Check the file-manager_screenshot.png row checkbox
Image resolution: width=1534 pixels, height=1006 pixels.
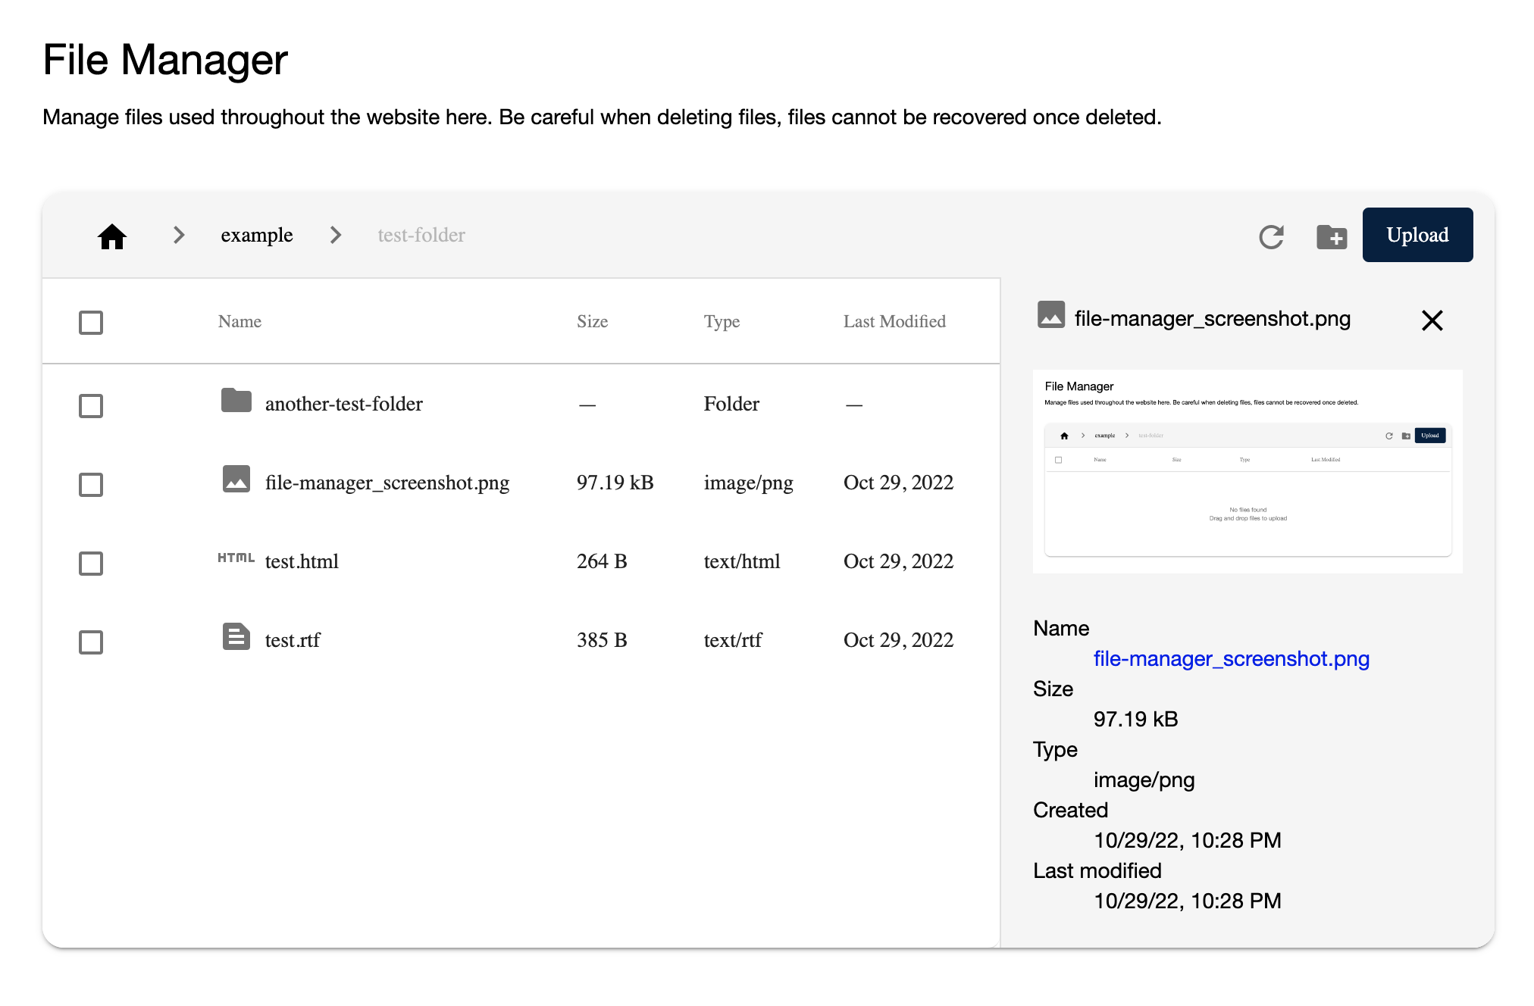pyautogui.click(x=91, y=485)
